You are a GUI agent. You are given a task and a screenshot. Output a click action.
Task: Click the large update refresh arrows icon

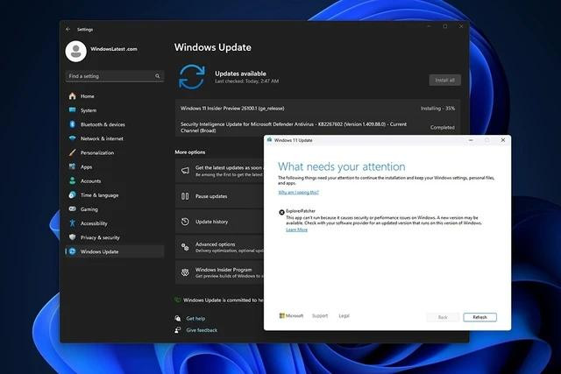click(192, 76)
